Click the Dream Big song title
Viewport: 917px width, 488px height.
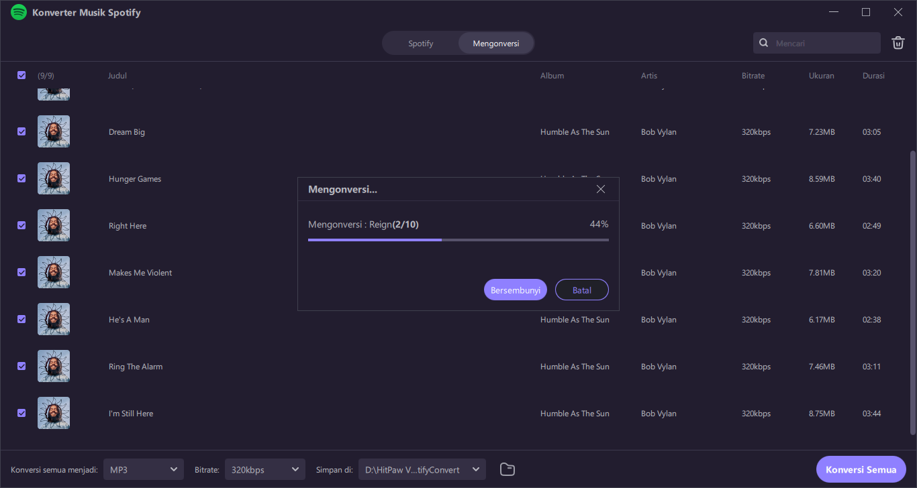(x=127, y=132)
